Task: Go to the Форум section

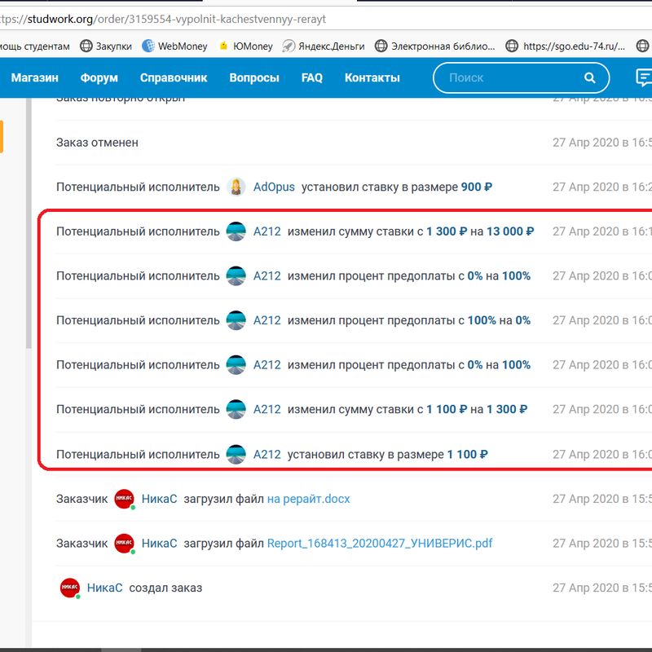Action: (99, 78)
